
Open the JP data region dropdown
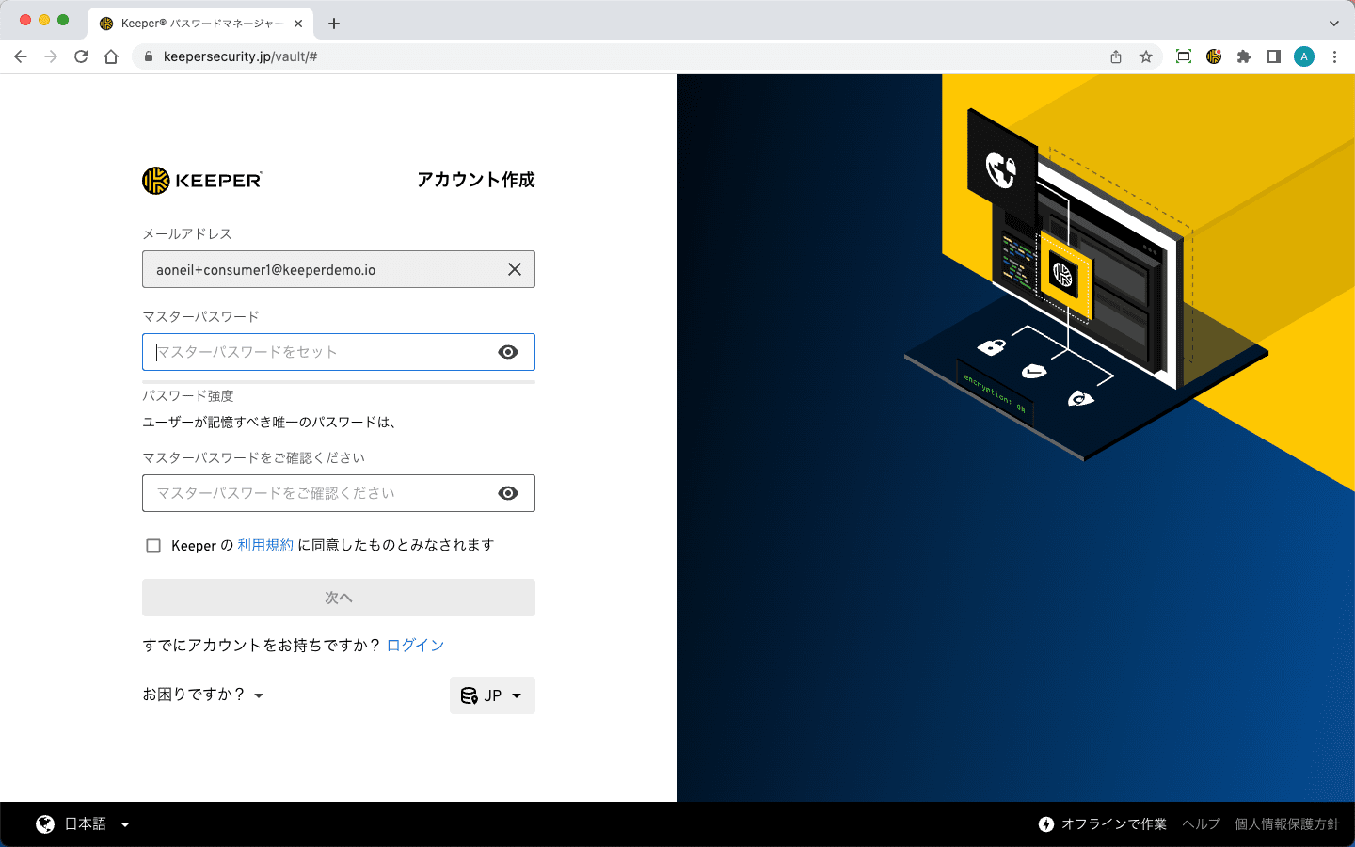492,695
